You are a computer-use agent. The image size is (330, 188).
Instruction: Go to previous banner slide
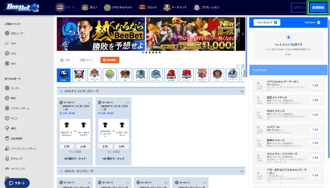click(x=59, y=34)
